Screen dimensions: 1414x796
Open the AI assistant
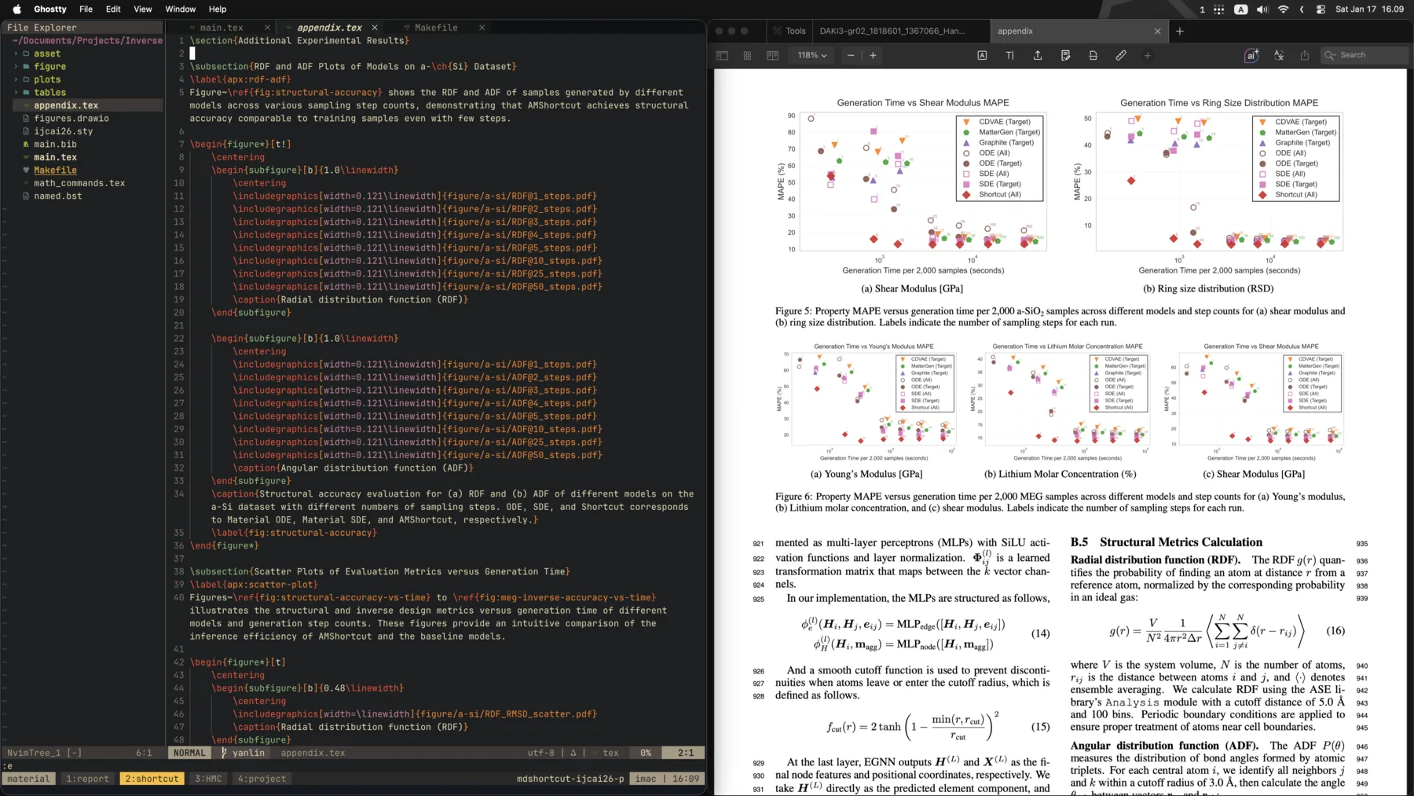(x=1251, y=55)
